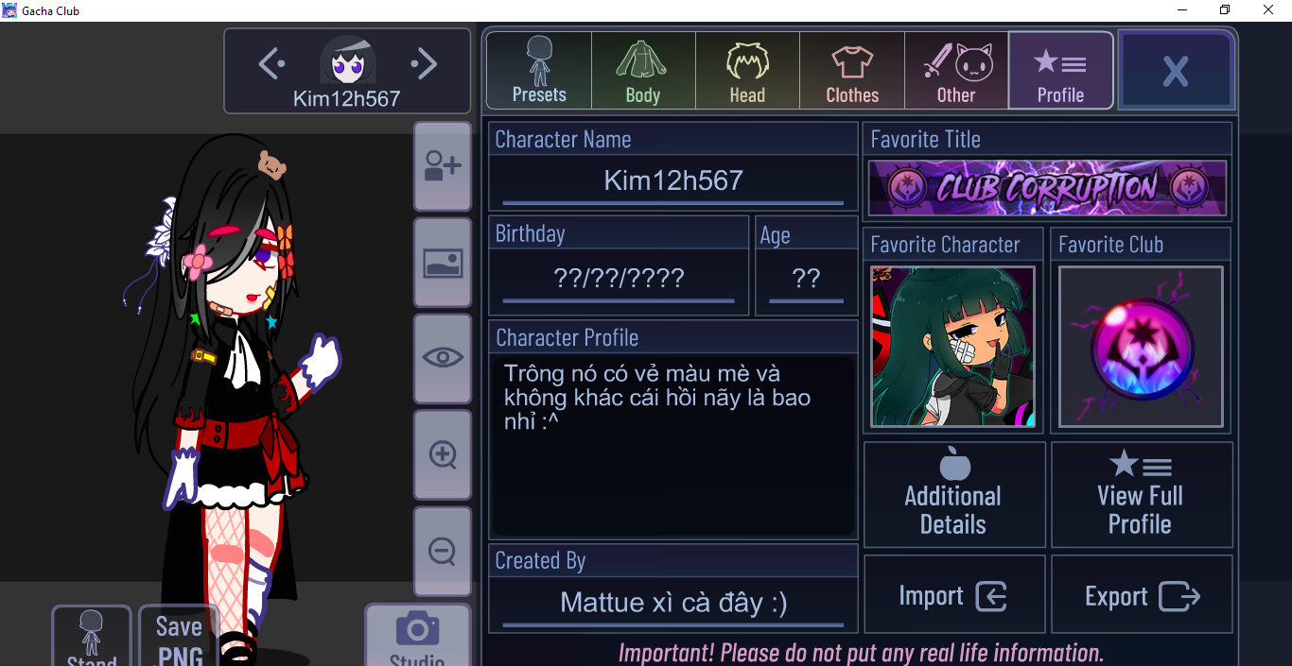Open the Studio camera button
Screen dimensions: 1292x666
point(417,636)
